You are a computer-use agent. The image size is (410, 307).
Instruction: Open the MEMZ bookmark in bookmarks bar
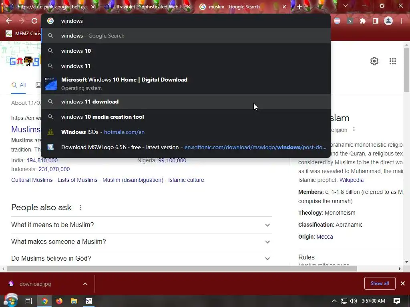tap(23, 34)
